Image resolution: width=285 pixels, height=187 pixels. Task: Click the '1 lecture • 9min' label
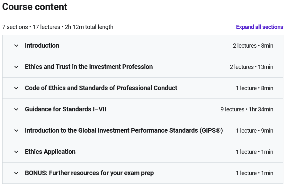[254, 131]
